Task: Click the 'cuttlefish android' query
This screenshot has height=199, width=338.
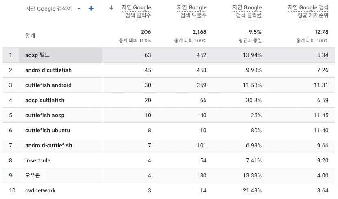Action: 48,85
